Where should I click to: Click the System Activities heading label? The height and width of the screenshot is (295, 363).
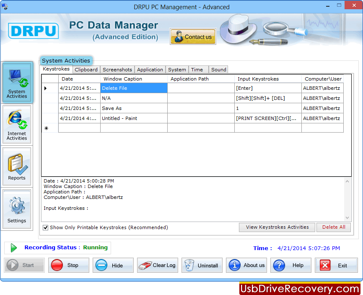[66, 60]
